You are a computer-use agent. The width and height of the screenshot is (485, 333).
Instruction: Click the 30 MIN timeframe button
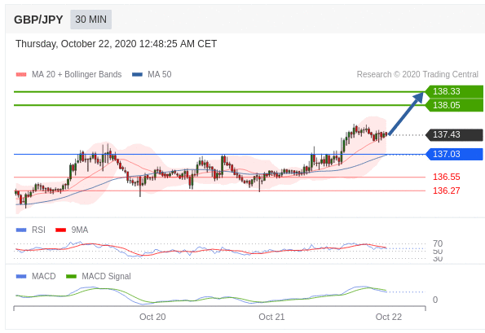[x=91, y=20]
